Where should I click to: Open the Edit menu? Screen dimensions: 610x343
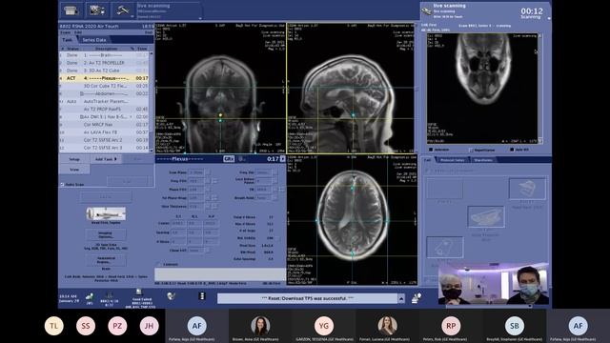click(x=78, y=32)
